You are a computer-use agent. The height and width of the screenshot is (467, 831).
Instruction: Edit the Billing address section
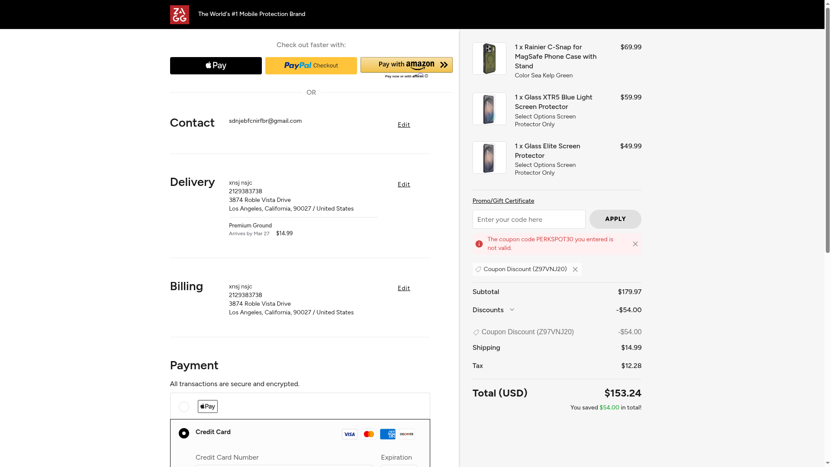click(403, 288)
